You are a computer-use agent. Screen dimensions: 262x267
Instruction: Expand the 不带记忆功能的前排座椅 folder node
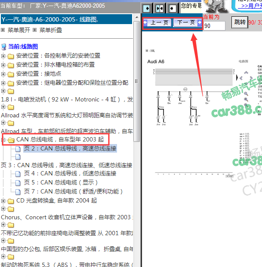(x=3, y=224)
